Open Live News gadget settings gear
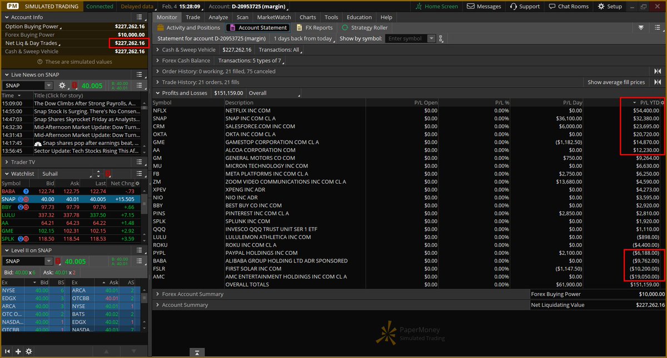The width and height of the screenshot is (667, 358). coord(62,85)
